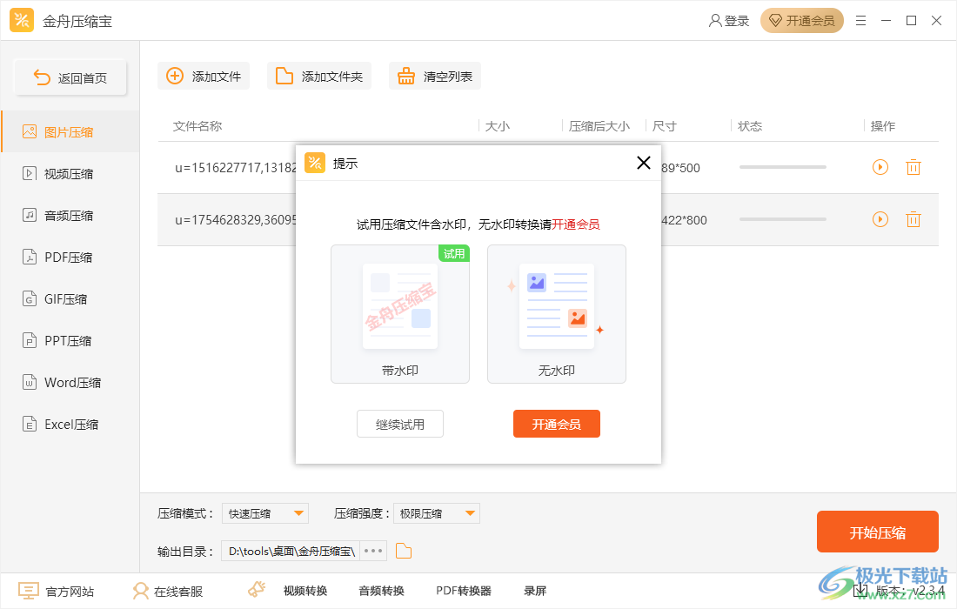Click the 输出目录 path field
957x609 pixels.
coord(291,551)
